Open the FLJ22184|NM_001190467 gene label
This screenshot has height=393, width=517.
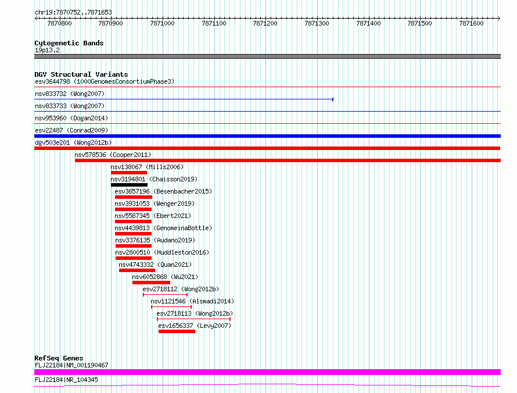pos(71,365)
